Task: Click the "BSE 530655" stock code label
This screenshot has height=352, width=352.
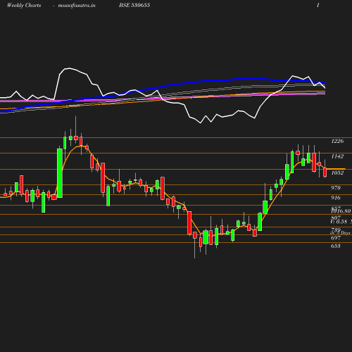Action: 134,5
